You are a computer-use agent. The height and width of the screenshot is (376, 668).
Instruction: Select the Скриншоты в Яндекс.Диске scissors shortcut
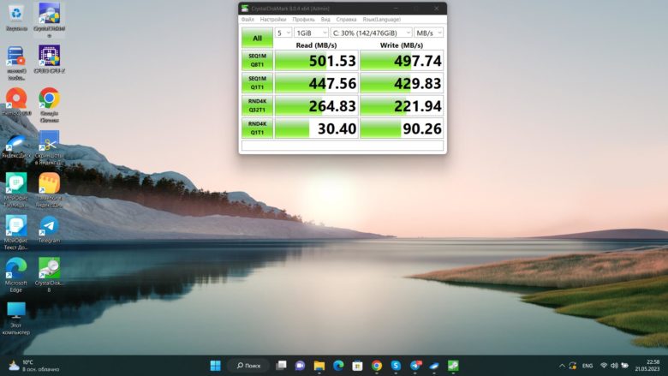[x=49, y=148]
